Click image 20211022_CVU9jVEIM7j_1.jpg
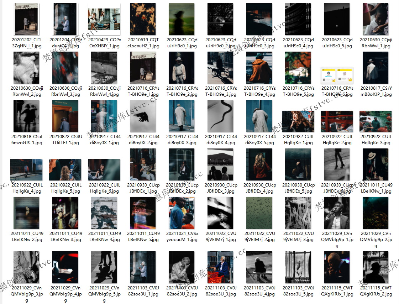Screen dimensions: 399x304 (x=220, y=213)
